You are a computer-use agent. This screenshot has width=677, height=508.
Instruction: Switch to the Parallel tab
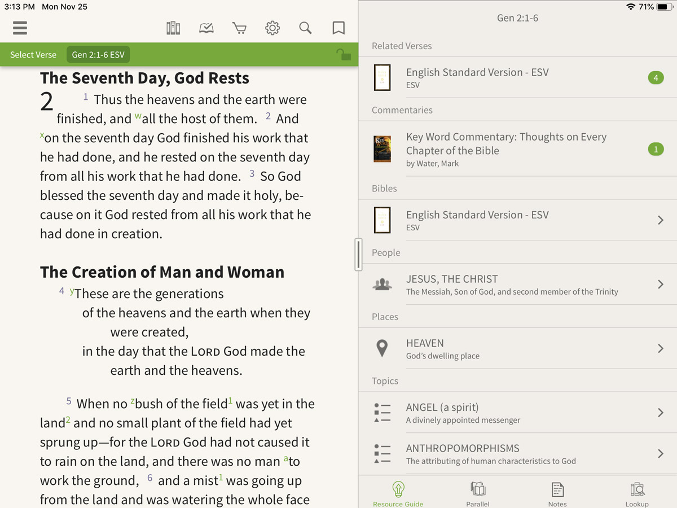click(x=478, y=493)
